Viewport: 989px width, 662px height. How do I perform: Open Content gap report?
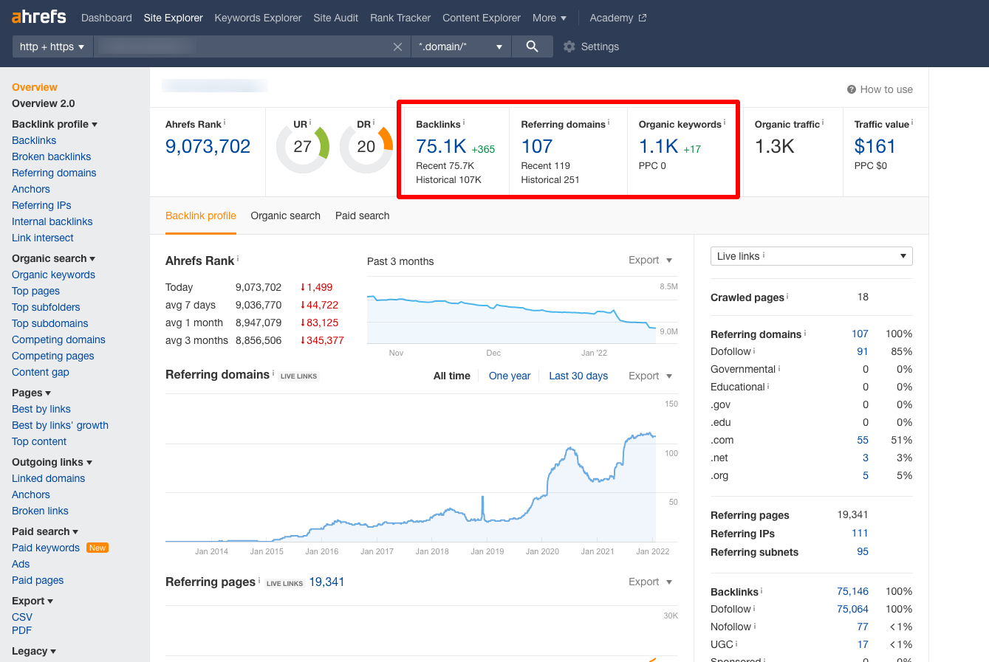[x=41, y=372]
